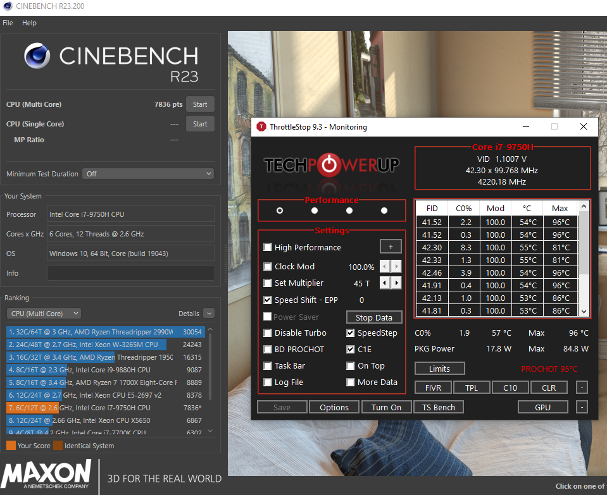Screen dimensions: 607x495
Task: Click the Cinebench app icon in title bar
Action: (x=8, y=6)
